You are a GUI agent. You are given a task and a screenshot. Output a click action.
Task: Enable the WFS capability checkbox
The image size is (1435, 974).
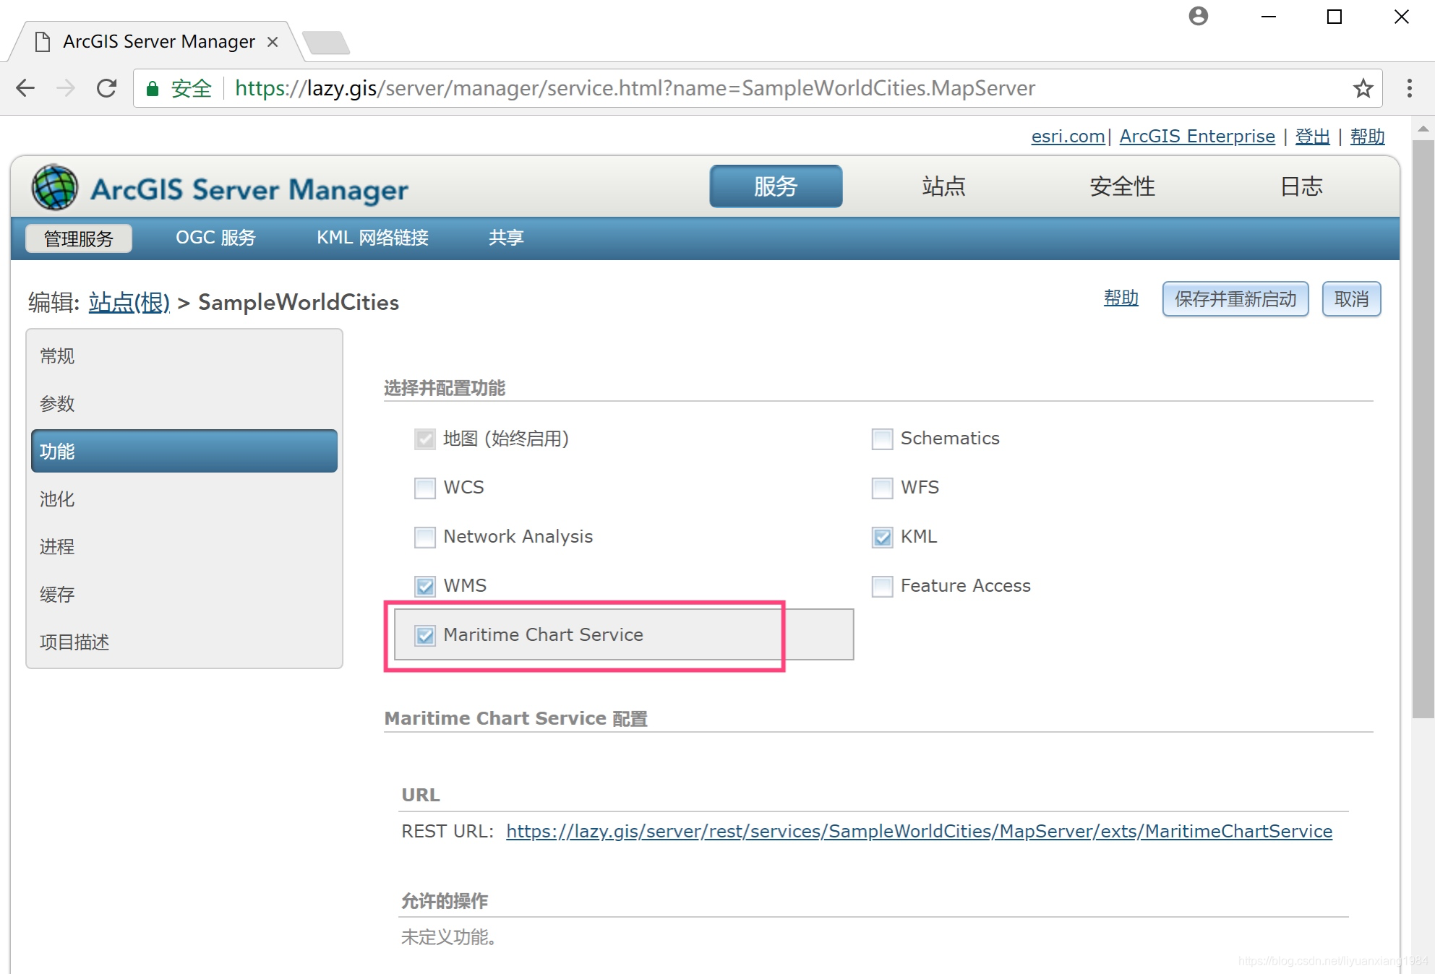click(882, 488)
